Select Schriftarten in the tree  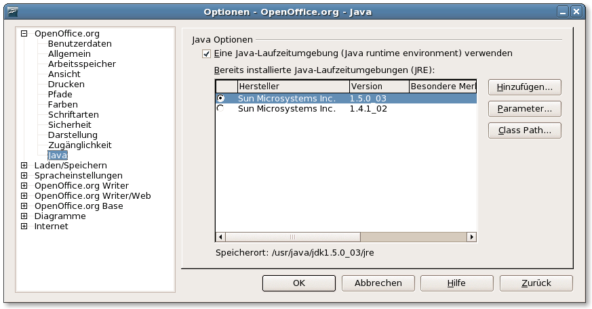click(x=73, y=115)
